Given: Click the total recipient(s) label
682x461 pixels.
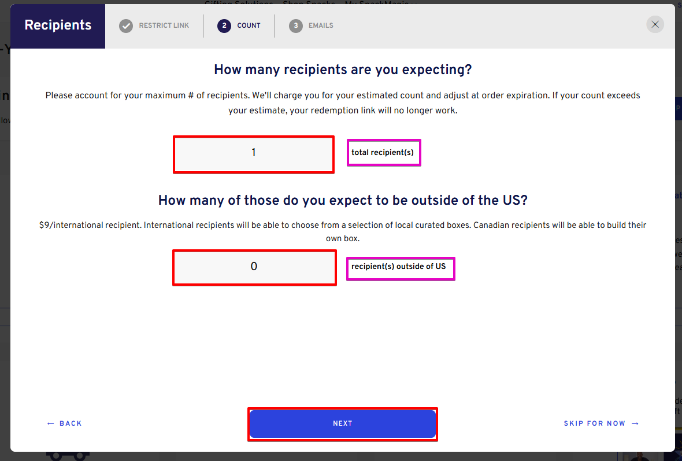Looking at the screenshot, I should [x=383, y=152].
